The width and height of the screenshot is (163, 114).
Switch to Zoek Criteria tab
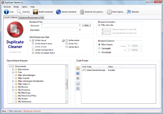pyautogui.click(x=11, y=17)
